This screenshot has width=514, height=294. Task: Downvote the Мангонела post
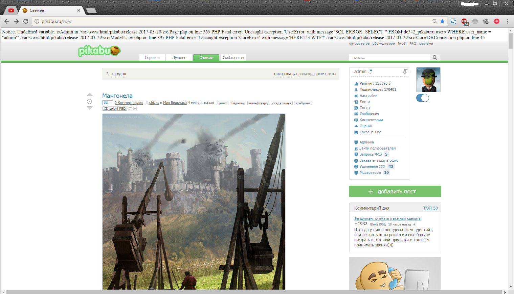[90, 108]
